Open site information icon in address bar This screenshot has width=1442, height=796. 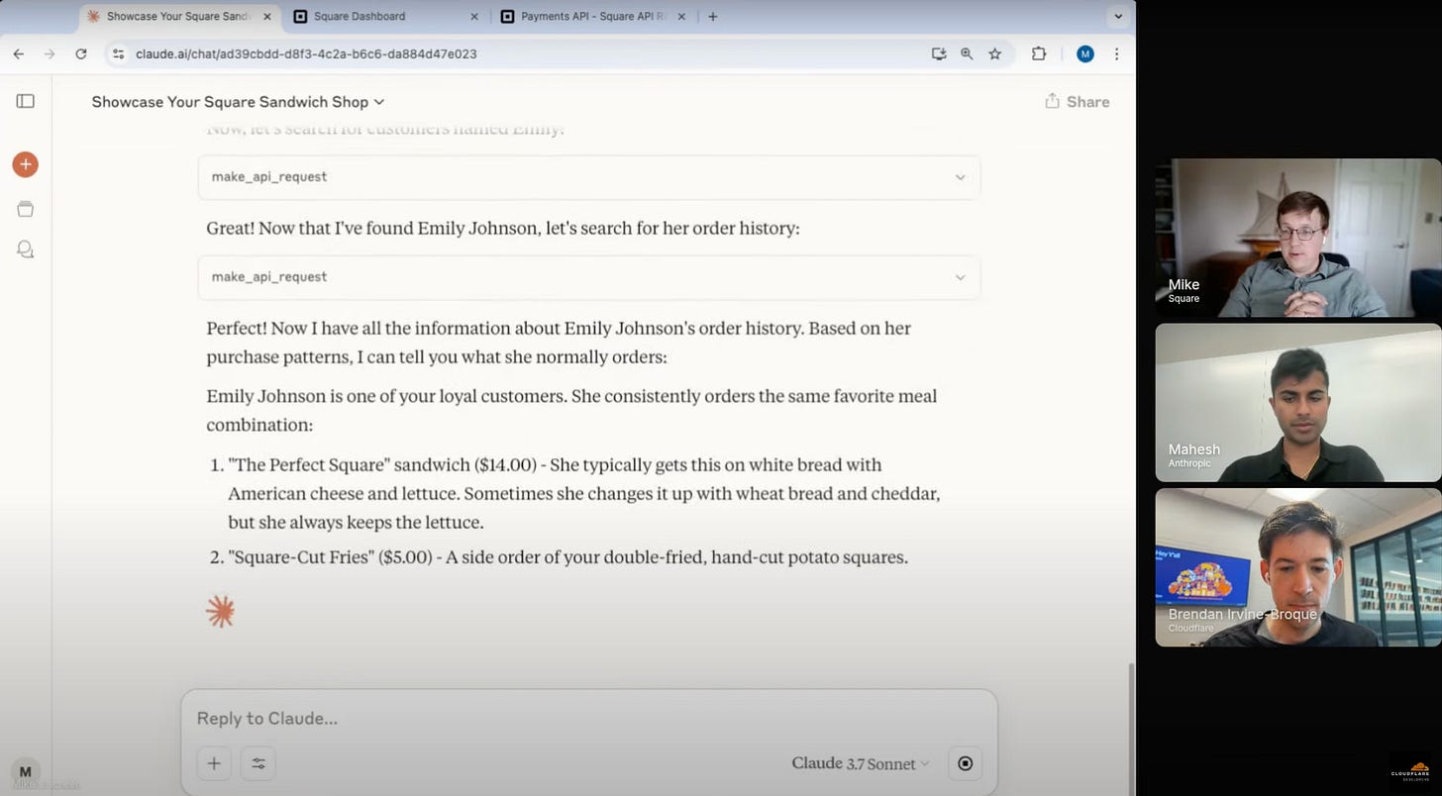pos(118,53)
